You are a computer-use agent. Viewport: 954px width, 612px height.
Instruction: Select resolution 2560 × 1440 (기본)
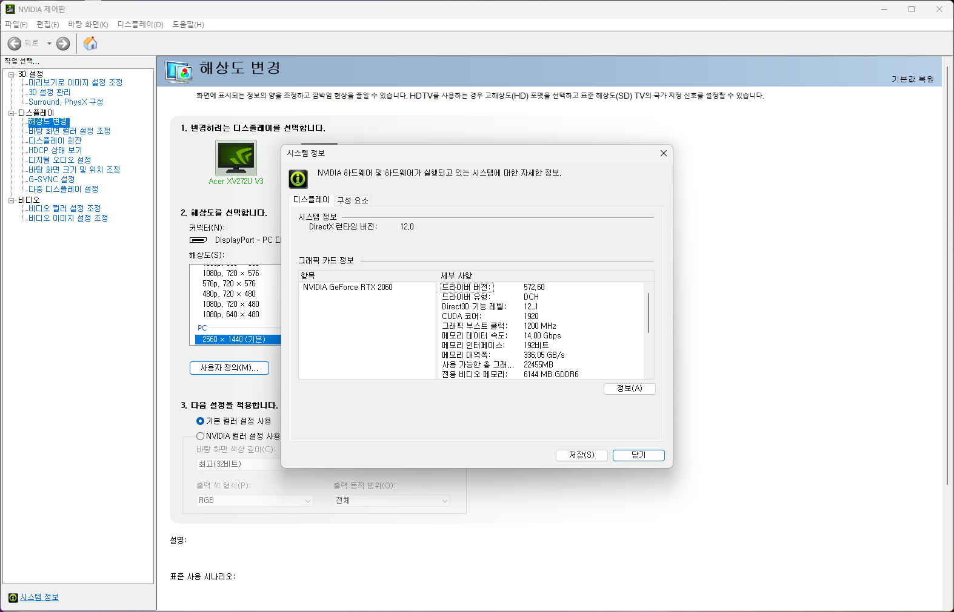(238, 340)
